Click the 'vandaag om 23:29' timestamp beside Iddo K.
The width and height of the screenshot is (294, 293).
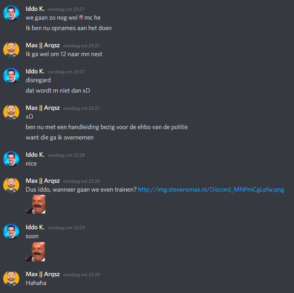click(x=66, y=228)
